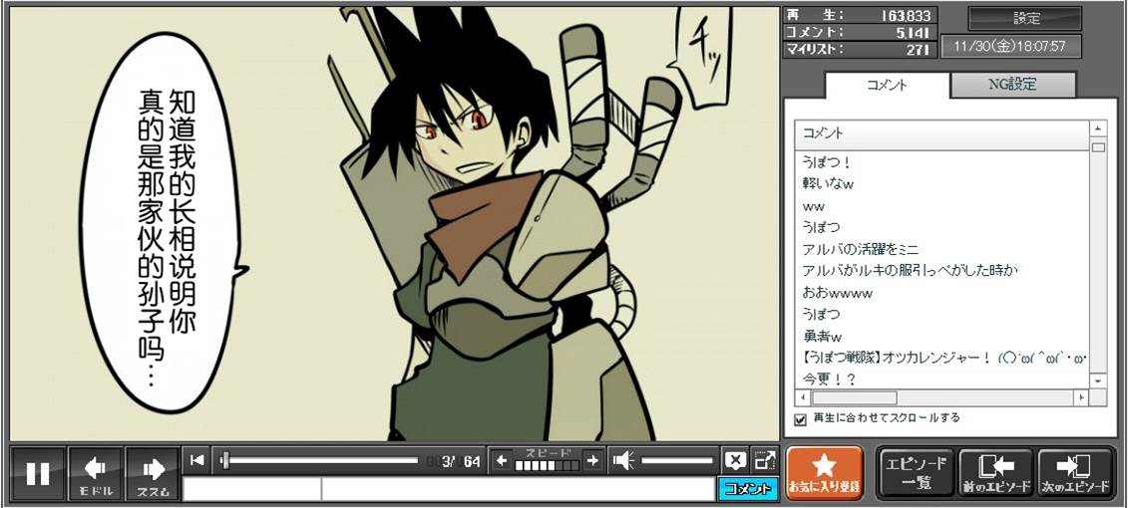
Task: Hide comments with the X speech icon
Action: pos(735,460)
